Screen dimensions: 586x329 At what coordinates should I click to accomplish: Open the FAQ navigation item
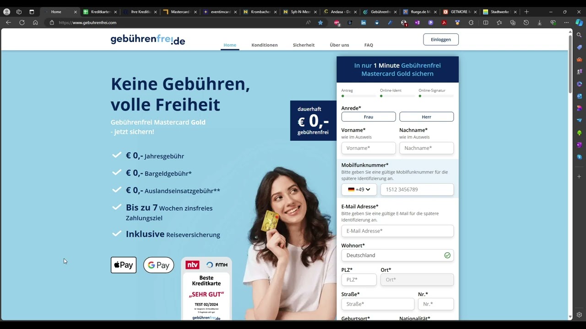[369, 45]
